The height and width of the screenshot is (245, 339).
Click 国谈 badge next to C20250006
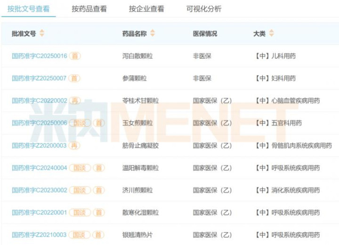coord(80,123)
